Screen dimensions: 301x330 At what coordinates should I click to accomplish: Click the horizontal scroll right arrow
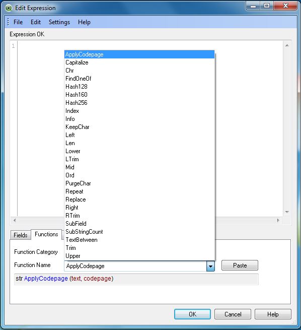coord(278,220)
